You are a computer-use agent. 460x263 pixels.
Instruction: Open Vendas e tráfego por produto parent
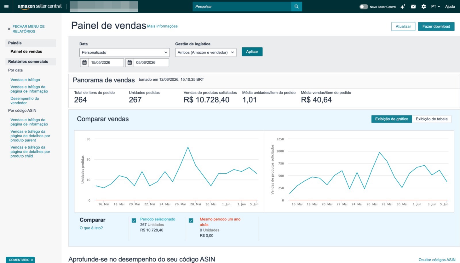(30, 136)
